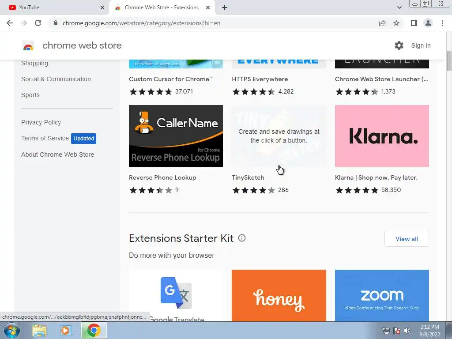Click the browser forward arrow
The width and height of the screenshot is (452, 339).
(x=24, y=23)
